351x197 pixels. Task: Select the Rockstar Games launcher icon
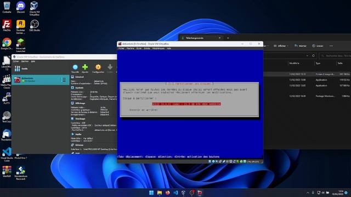click(21, 27)
